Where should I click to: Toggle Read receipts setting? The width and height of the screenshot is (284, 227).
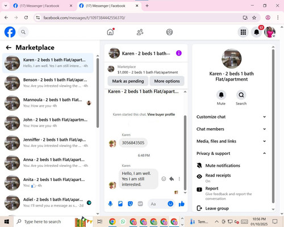214,178
